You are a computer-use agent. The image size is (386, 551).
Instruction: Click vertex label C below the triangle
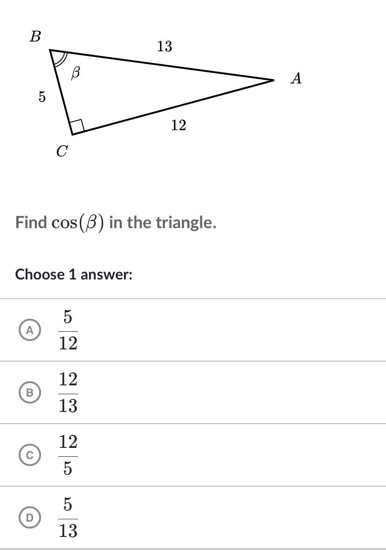pyautogui.click(x=62, y=152)
